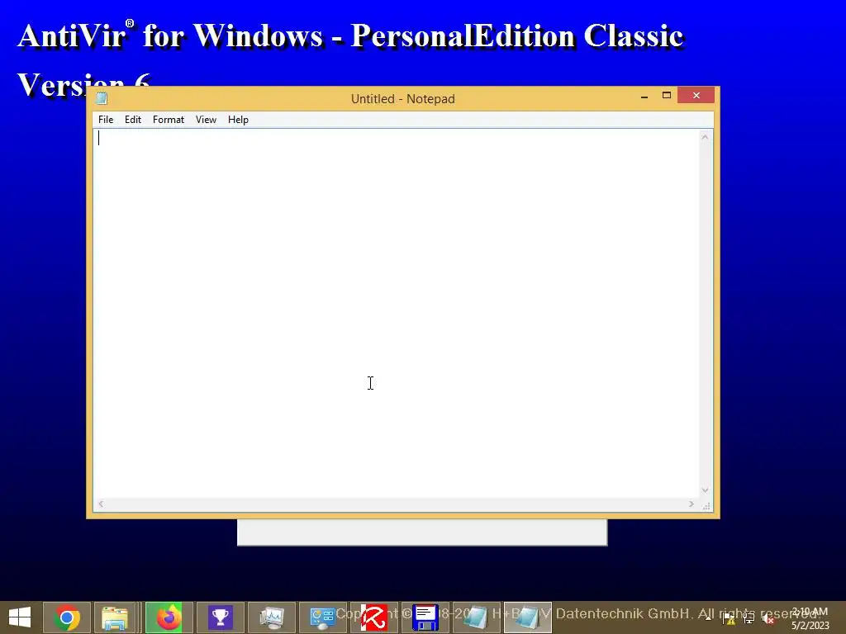Open the Control Panel taskbar icon
This screenshot has width=846, height=634.
pos(323,617)
